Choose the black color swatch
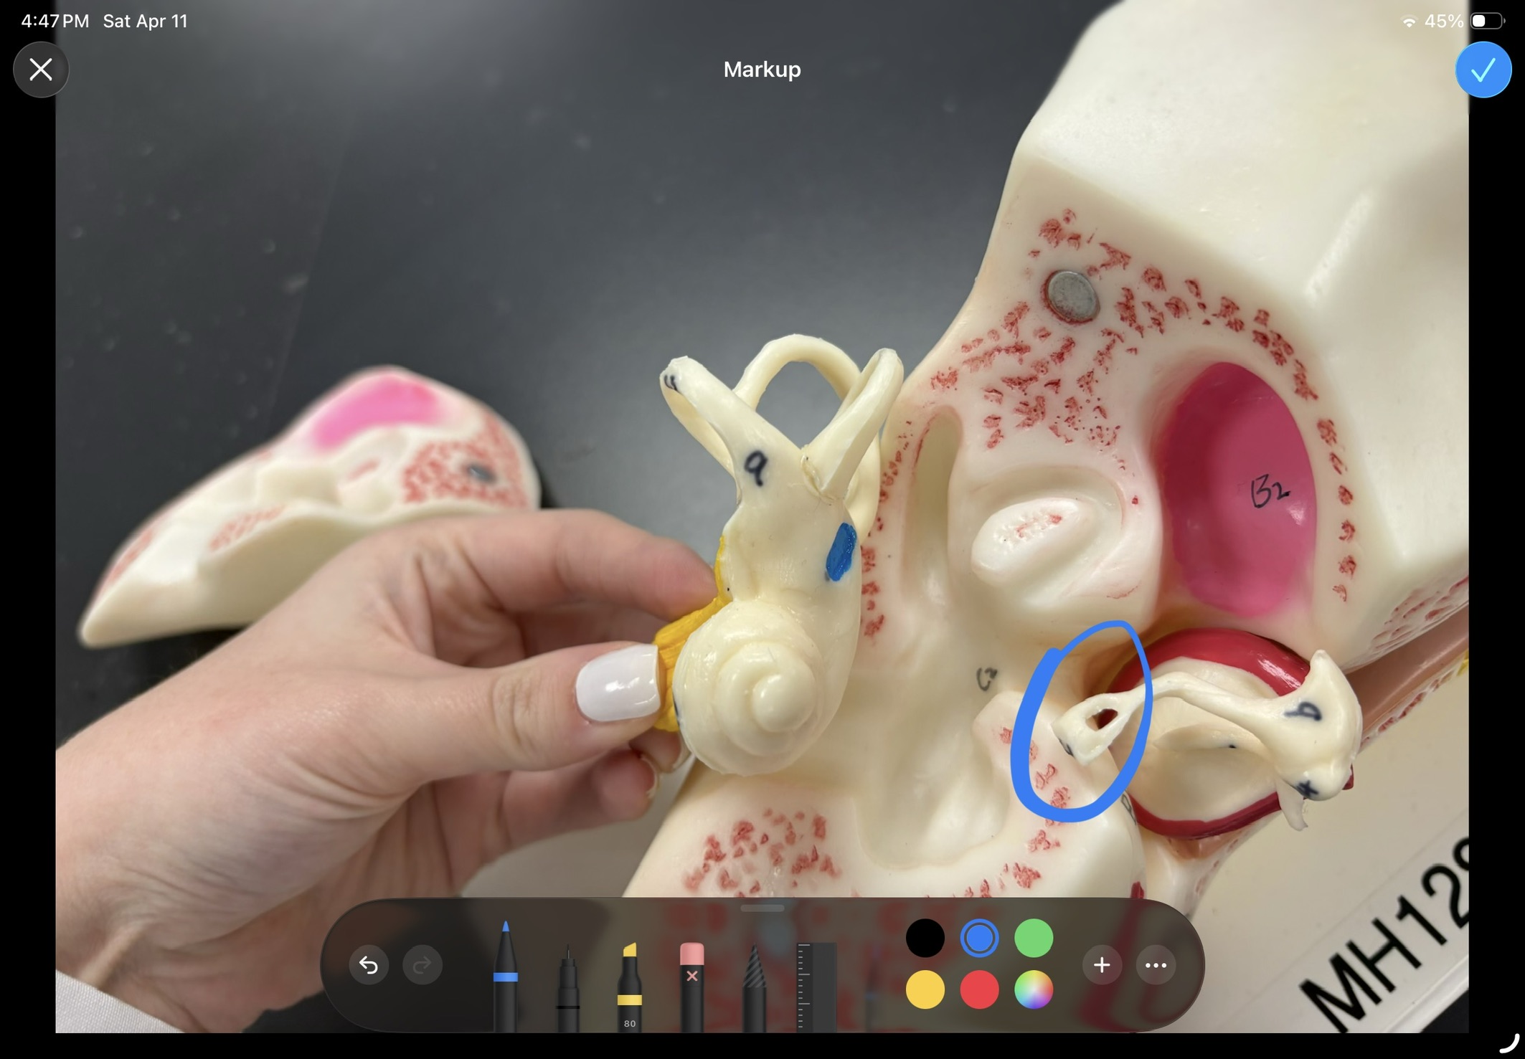This screenshot has height=1059, width=1525. (x=925, y=938)
